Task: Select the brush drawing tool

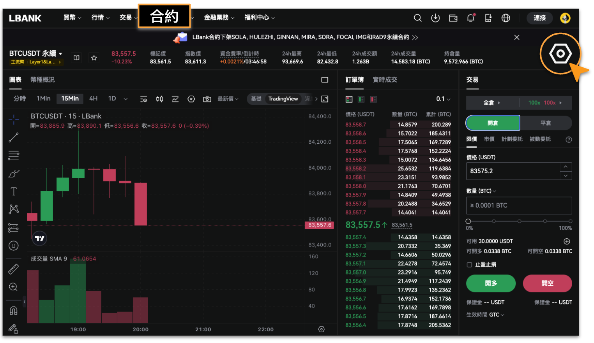Action: [14, 173]
